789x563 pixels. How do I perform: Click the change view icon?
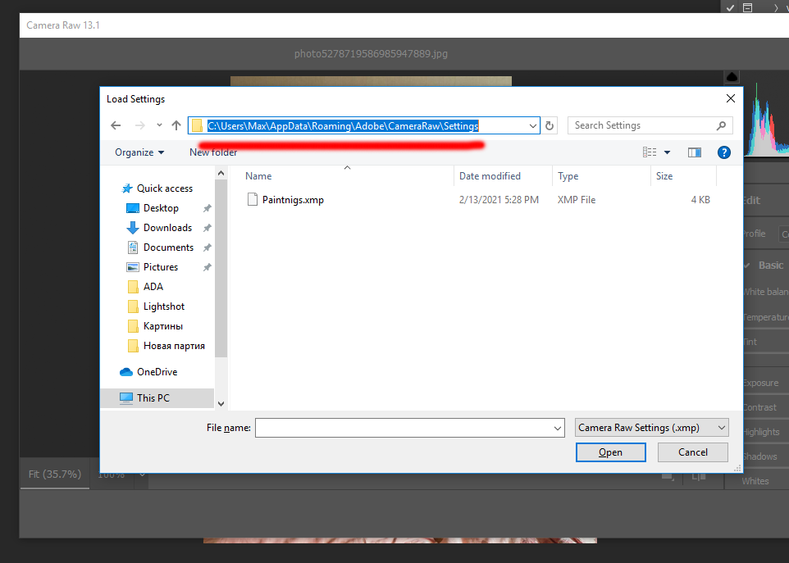click(x=650, y=152)
